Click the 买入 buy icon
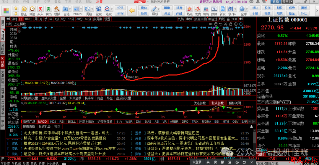Image resolution: width=319 pixels, height=165 pixels. 40,9
